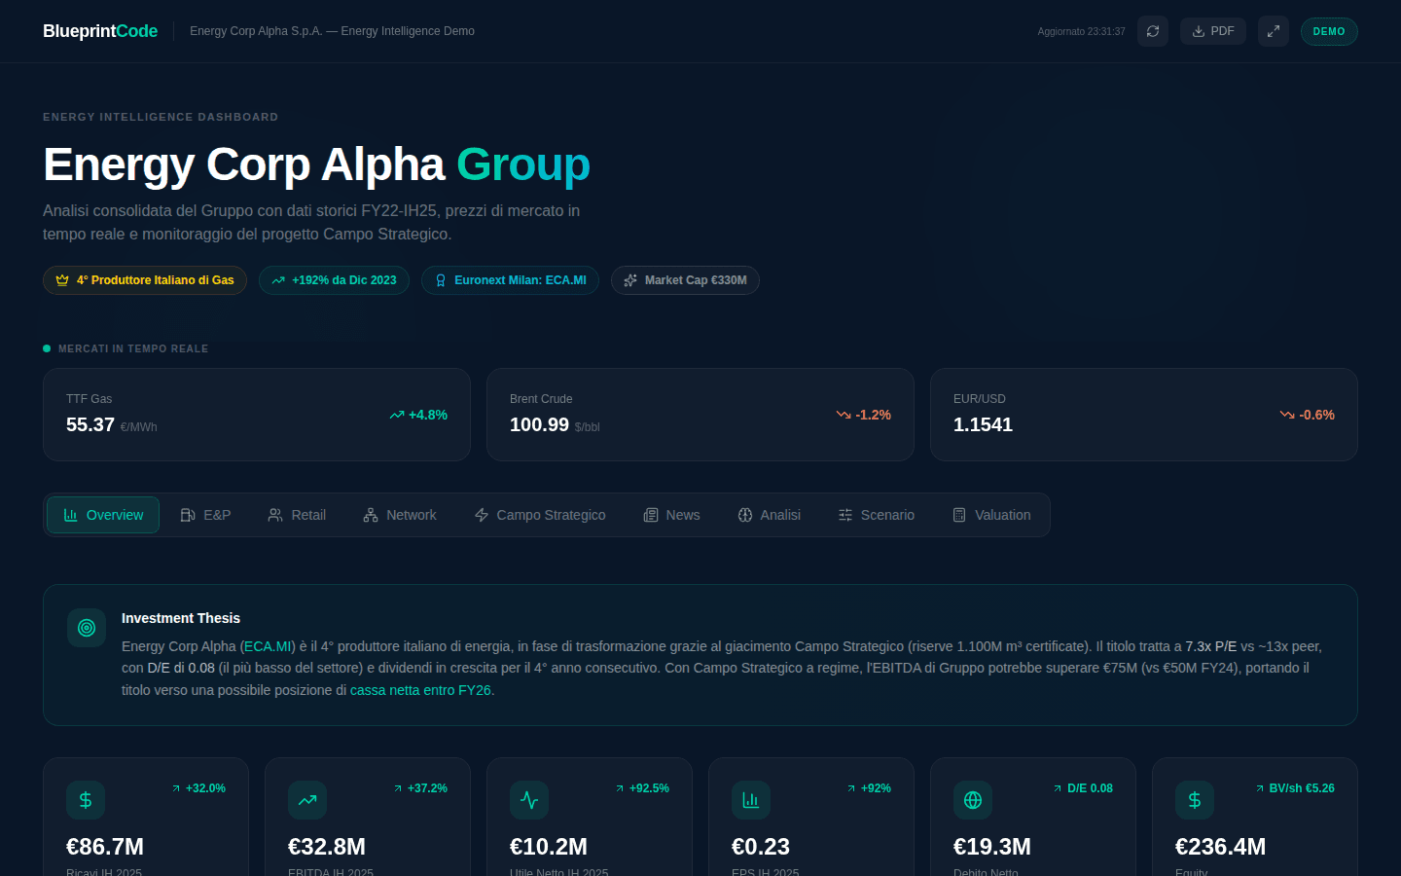
Task: Click the pulse icon on the Utile Netto card
Action: 529,799
